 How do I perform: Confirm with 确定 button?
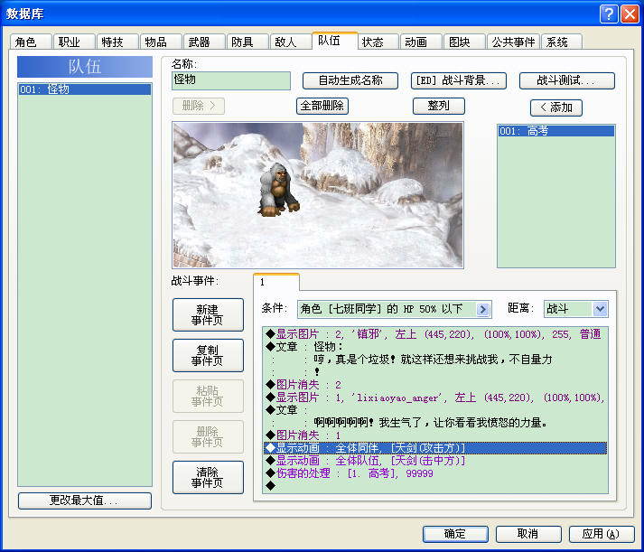pyautogui.click(x=455, y=534)
